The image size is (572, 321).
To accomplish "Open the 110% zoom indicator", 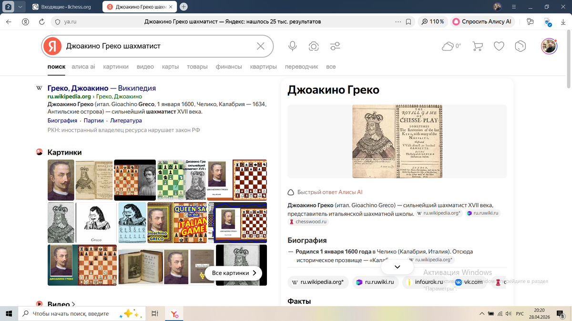I will point(433,22).
